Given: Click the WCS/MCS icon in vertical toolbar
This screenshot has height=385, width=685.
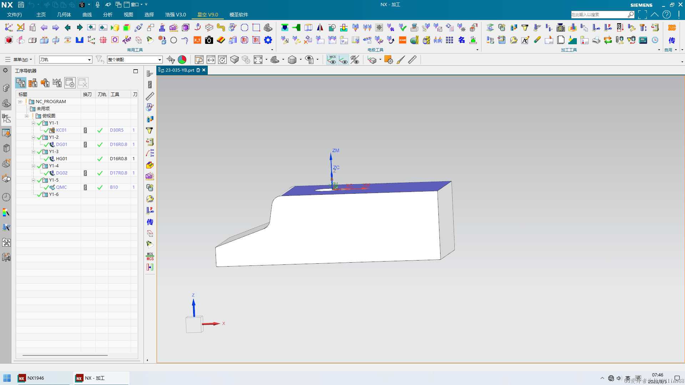Looking at the screenshot, I should click(x=150, y=256).
